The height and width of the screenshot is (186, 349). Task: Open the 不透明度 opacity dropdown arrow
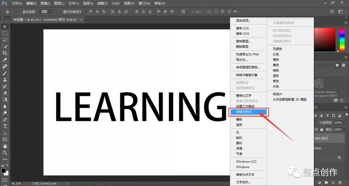pos(346,123)
